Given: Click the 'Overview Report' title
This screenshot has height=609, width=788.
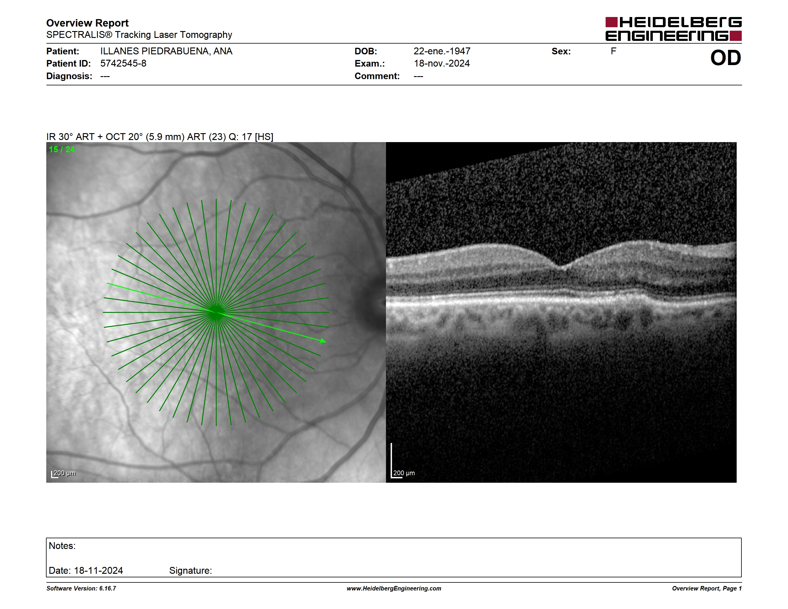Looking at the screenshot, I should point(87,23).
